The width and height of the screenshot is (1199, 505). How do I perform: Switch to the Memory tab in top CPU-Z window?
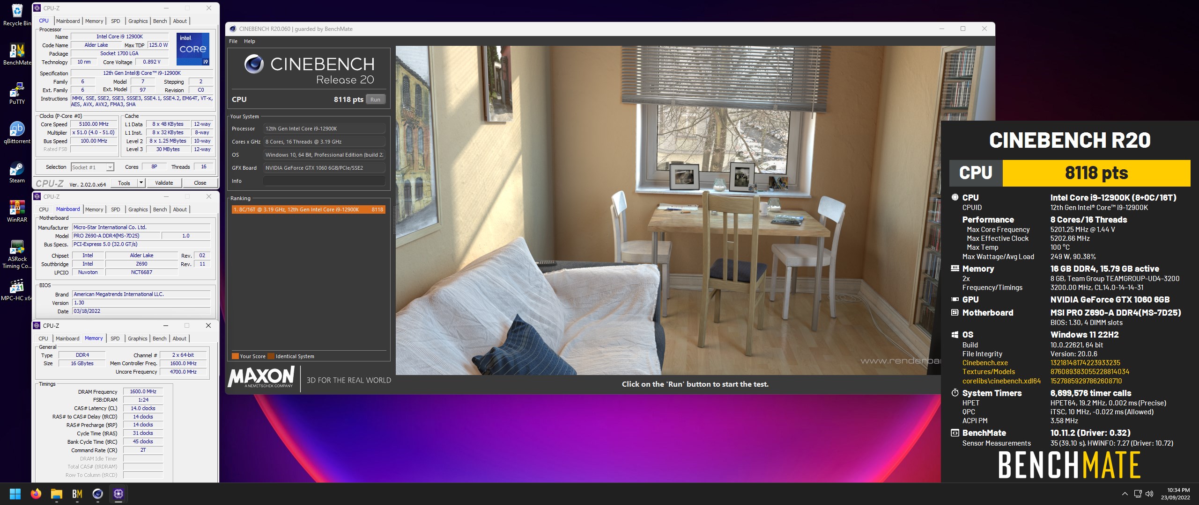point(94,21)
